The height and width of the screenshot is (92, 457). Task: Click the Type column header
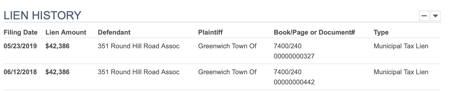[x=381, y=33]
